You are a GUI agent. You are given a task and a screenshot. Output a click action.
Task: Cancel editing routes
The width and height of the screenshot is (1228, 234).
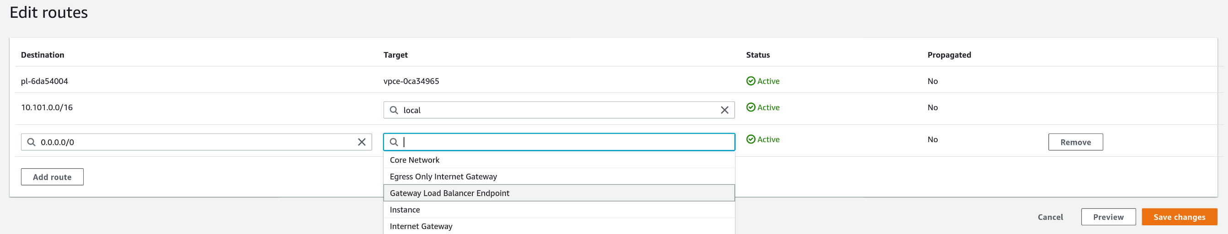(1050, 217)
